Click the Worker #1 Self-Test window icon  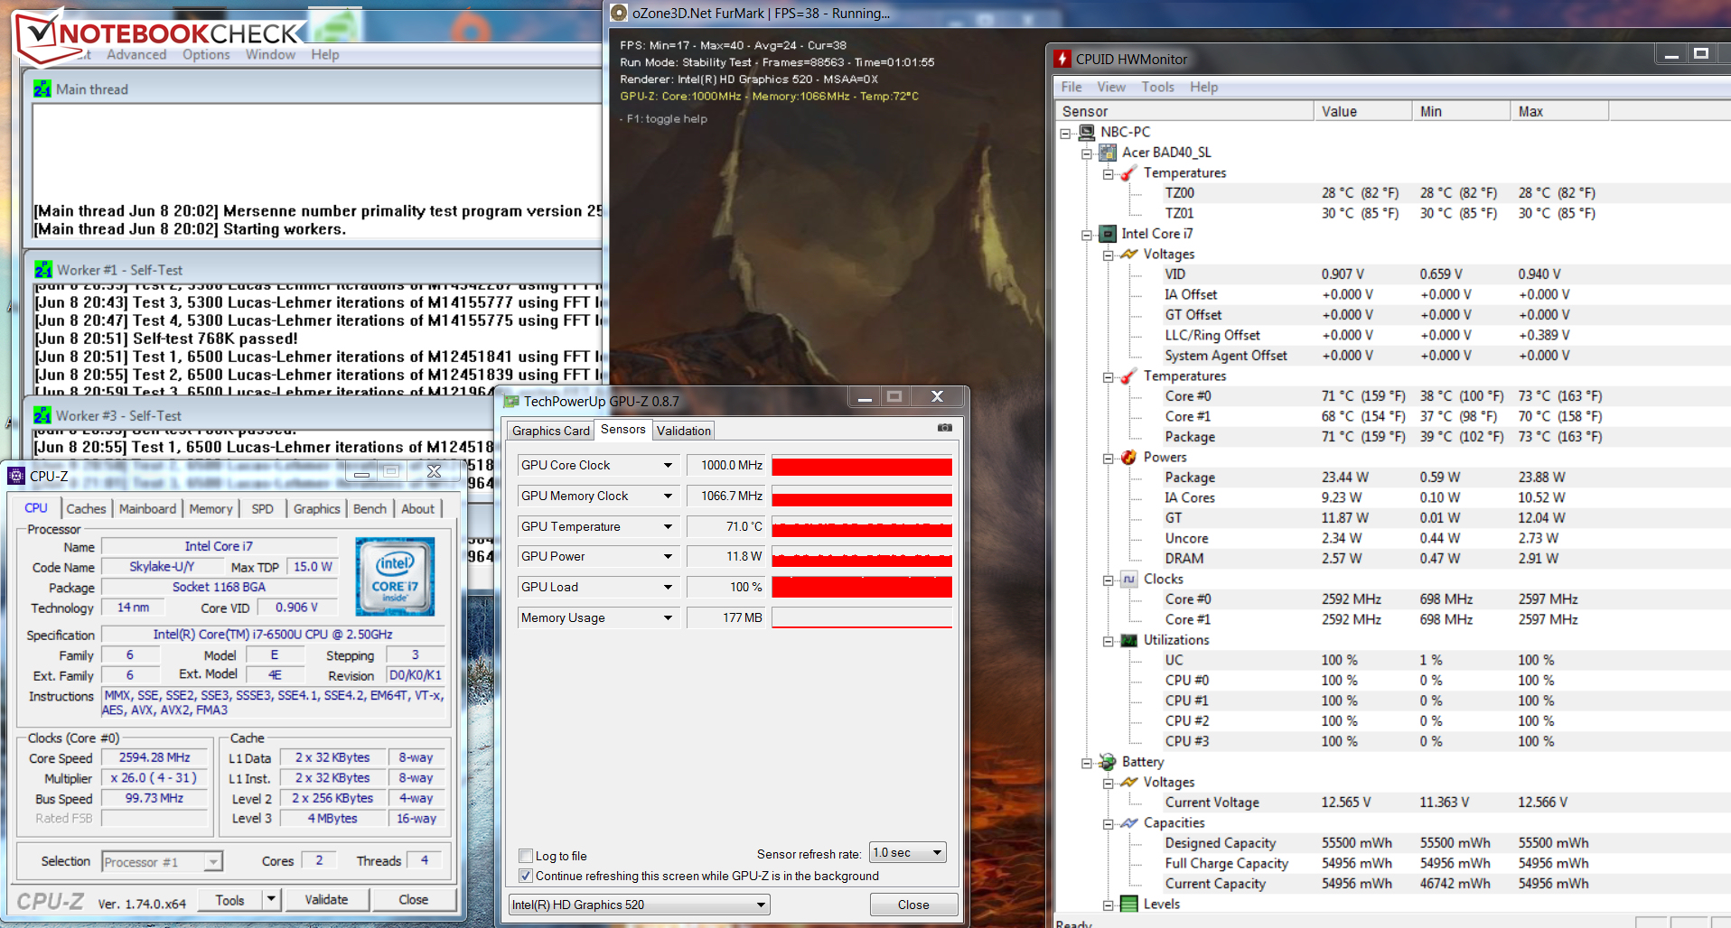coord(43,269)
